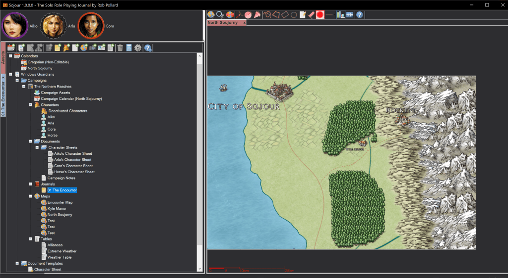Viewport: 508px width, 278px height.
Task: Click the map note pencil icon
Action: coord(302,15)
